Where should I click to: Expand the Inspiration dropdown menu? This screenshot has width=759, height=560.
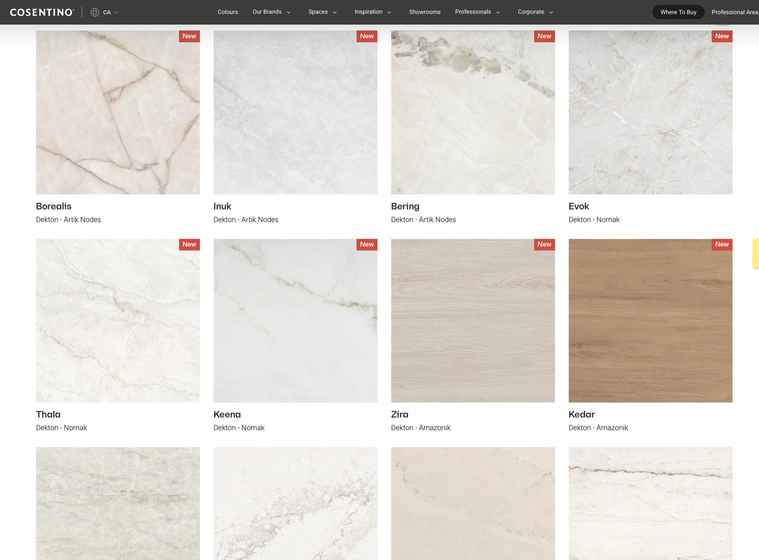click(373, 12)
